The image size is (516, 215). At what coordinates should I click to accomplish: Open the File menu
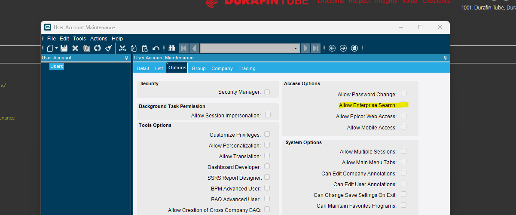pyautogui.click(x=52, y=39)
